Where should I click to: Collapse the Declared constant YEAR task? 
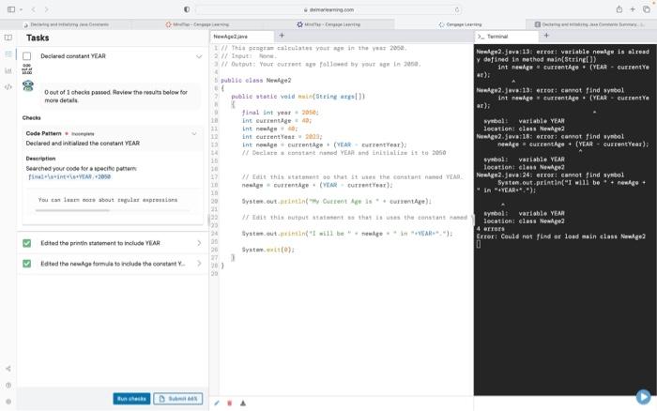click(x=199, y=56)
